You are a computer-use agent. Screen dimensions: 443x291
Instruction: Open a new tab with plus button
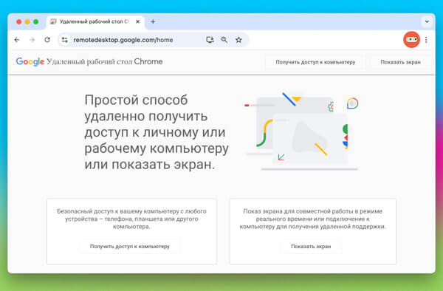coord(153,21)
